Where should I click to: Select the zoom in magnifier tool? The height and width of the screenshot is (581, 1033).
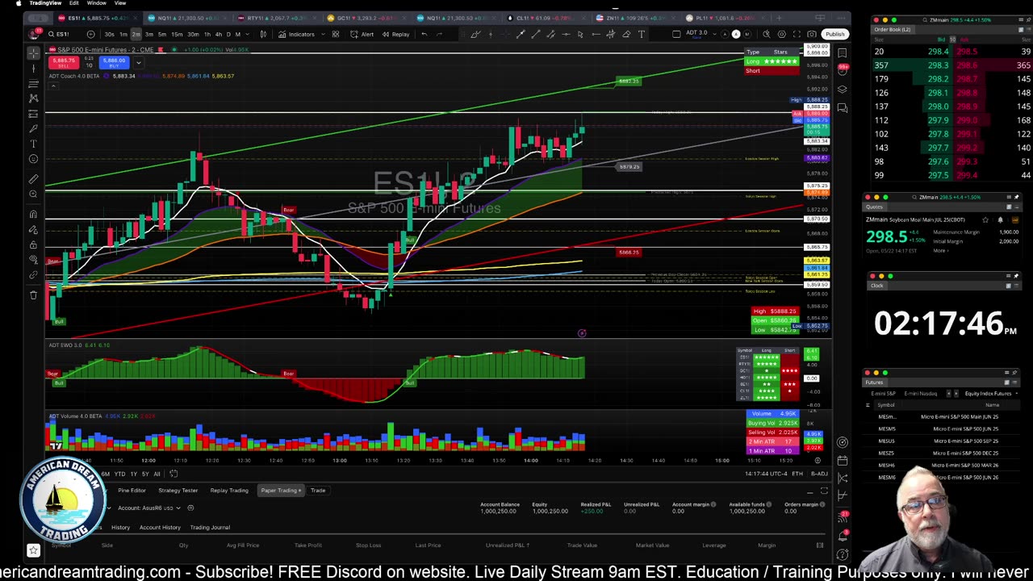(x=33, y=194)
